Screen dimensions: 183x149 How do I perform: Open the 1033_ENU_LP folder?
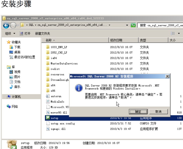coord(59,47)
